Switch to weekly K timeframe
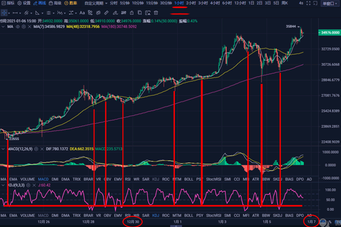 [284, 3]
